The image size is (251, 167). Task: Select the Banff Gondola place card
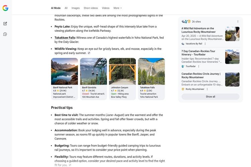(93, 79)
